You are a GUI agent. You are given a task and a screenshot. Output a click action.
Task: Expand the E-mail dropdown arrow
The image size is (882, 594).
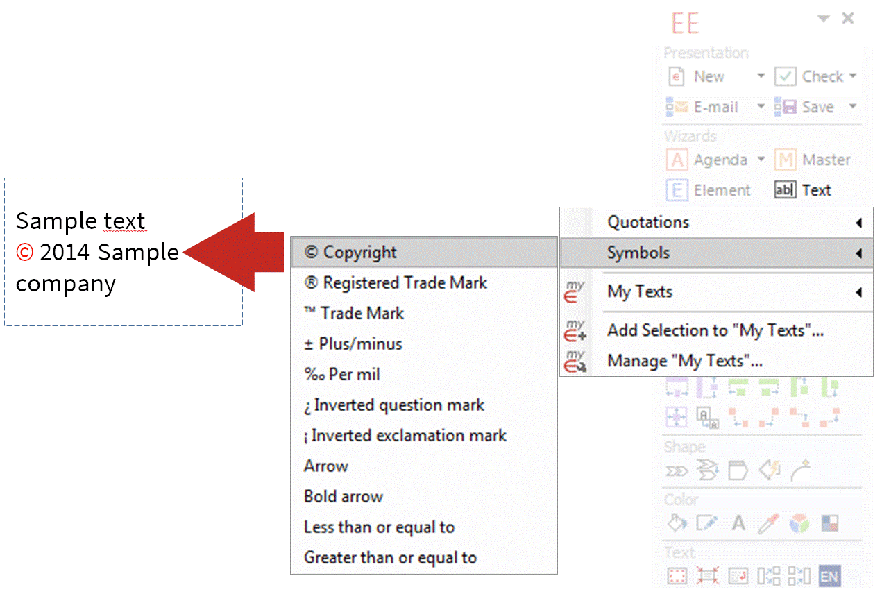[x=761, y=107]
